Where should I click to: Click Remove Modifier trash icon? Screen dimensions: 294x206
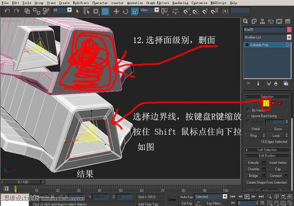pos(275,84)
